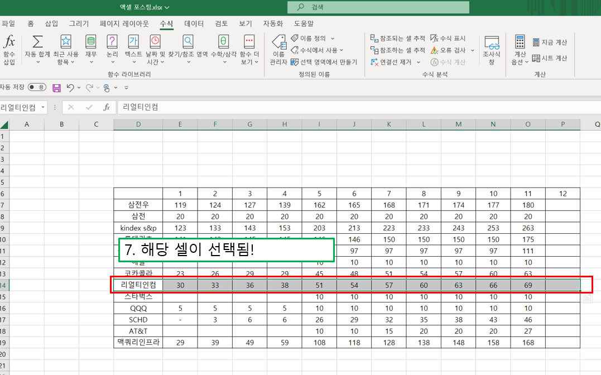Click the fx button beside formula bar
601x375 pixels.
[x=107, y=107]
